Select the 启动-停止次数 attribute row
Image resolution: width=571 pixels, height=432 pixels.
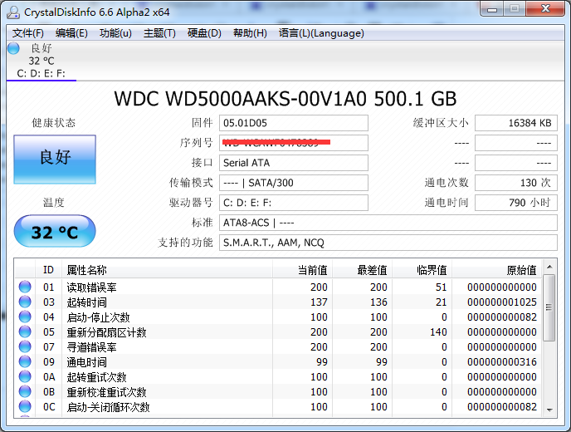click(x=278, y=317)
